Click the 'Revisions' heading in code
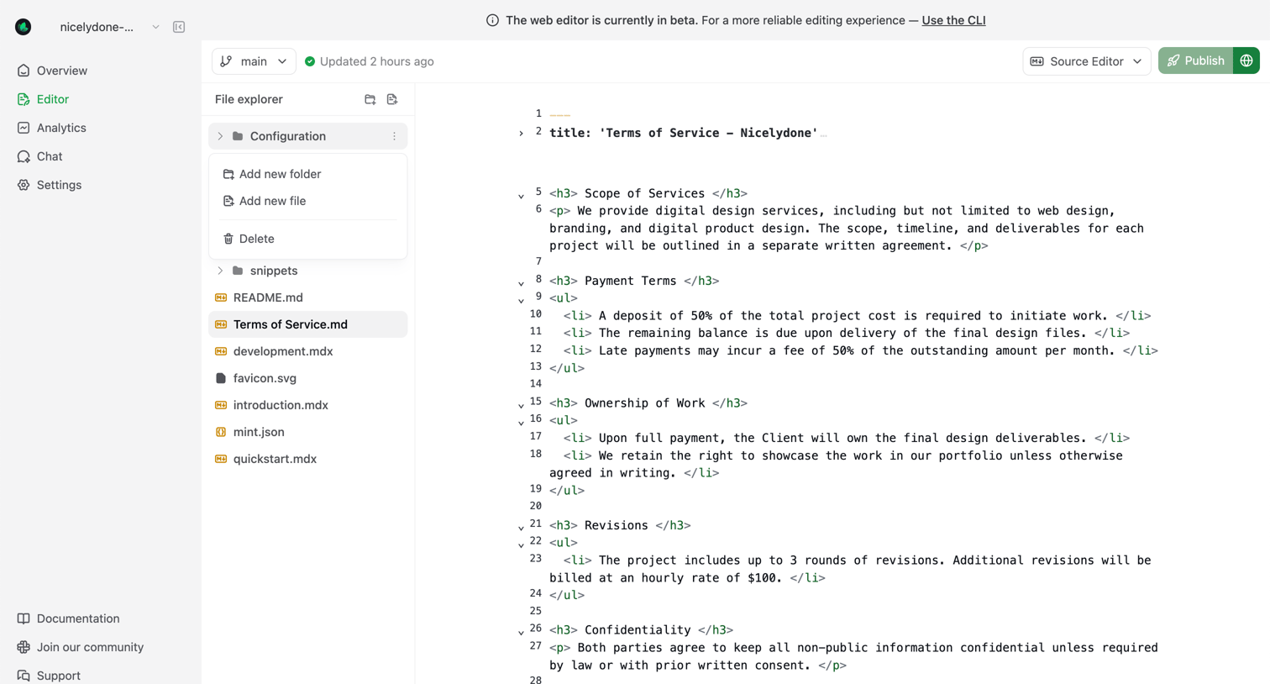 point(617,525)
